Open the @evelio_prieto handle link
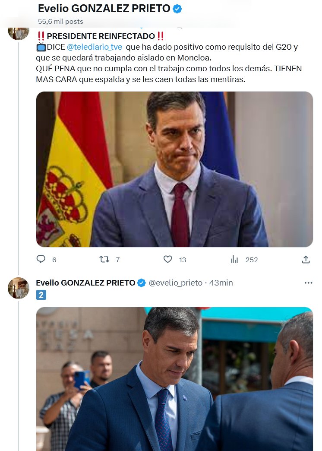The height and width of the screenshot is (451, 322). point(175,283)
